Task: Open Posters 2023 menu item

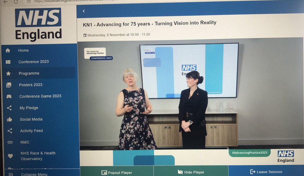Action: [x=31, y=85]
